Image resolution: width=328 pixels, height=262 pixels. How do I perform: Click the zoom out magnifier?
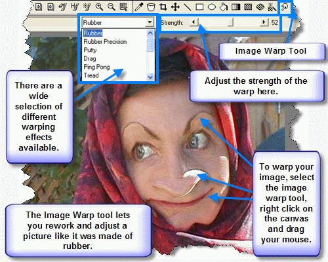[112, 7]
